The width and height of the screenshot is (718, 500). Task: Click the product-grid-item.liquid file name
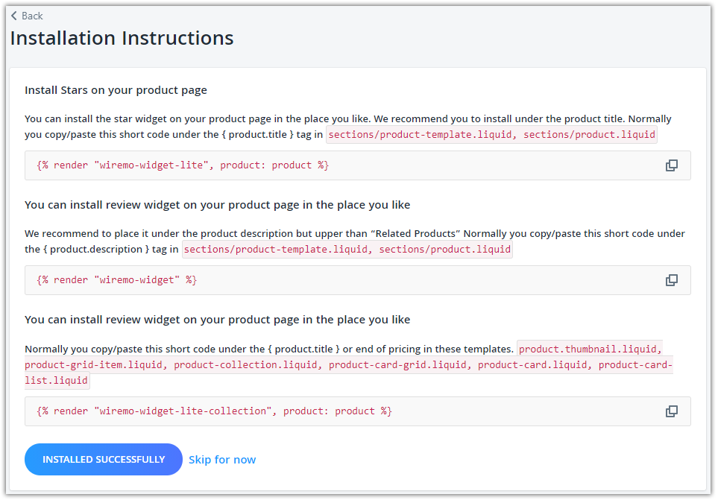pyautogui.click(x=93, y=364)
